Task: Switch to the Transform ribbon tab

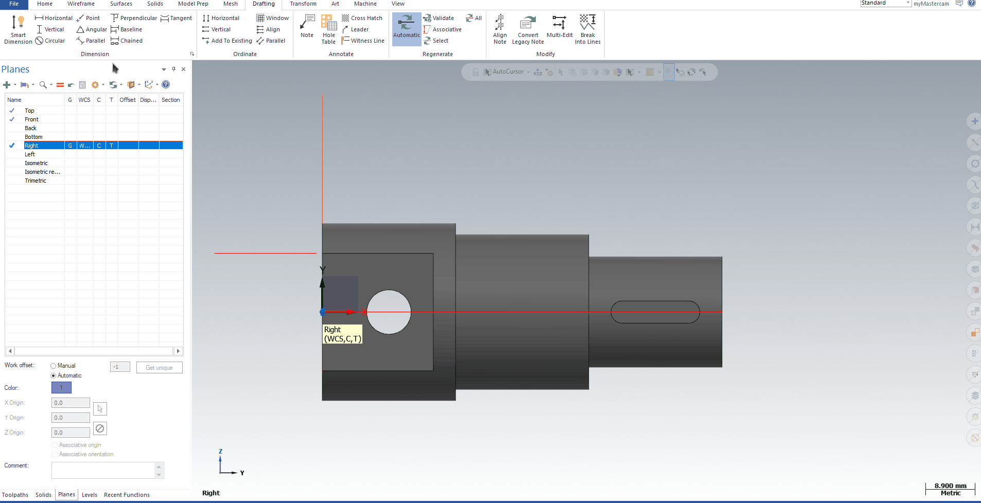Action: 303,4
